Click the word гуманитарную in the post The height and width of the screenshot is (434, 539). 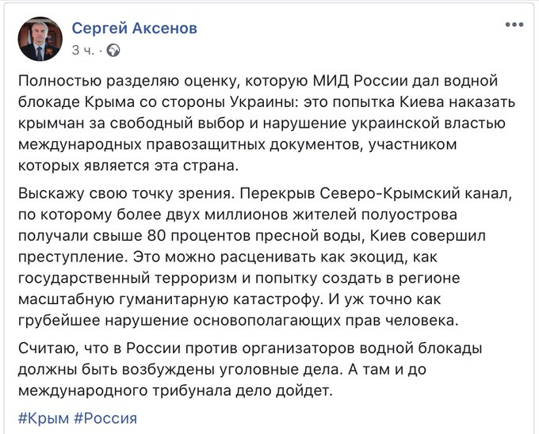point(174,299)
